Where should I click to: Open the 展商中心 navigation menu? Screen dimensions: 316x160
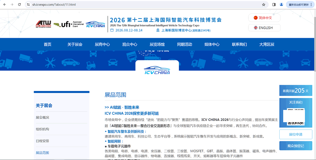[102, 44]
